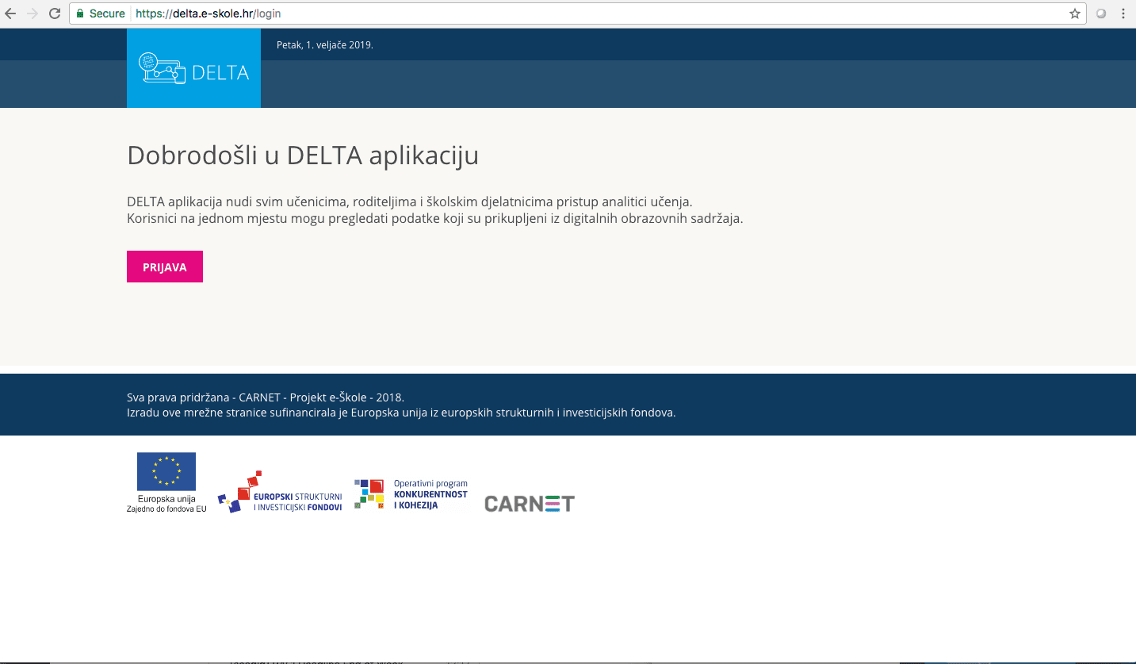The width and height of the screenshot is (1136, 664).
Task: Click the line starting 'Korisnici na jednom mjestu'
Action: pyautogui.click(x=434, y=219)
